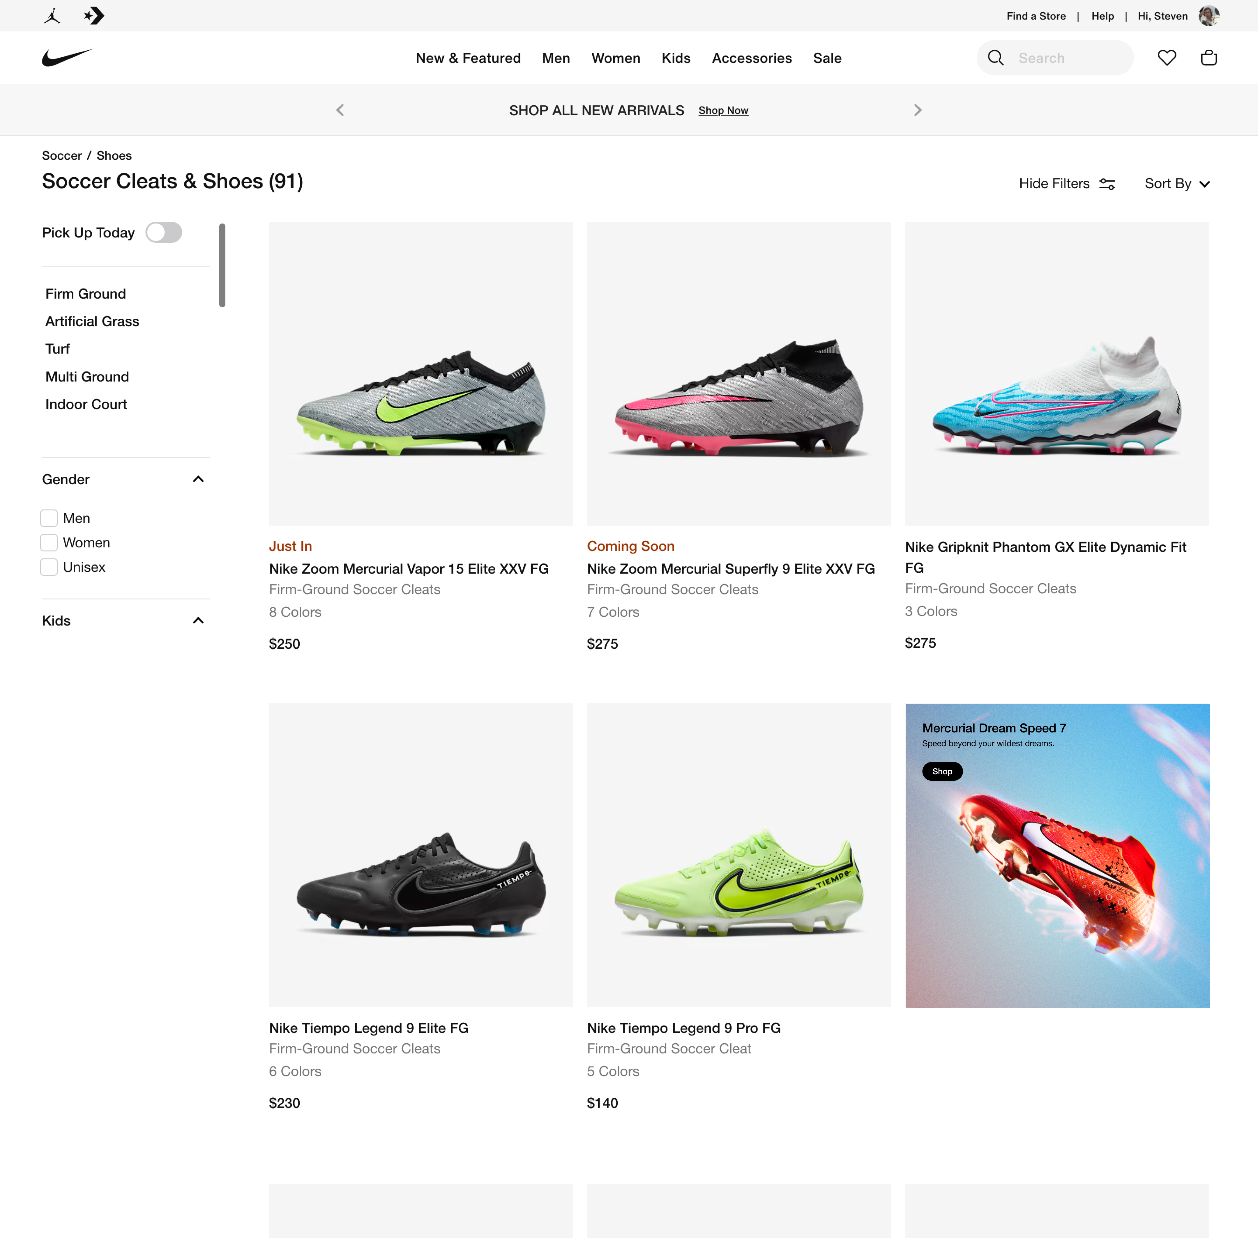Click Nike Zoom Mercurial Vapor 15 title
Screen dimensions: 1258x1238
409,569
